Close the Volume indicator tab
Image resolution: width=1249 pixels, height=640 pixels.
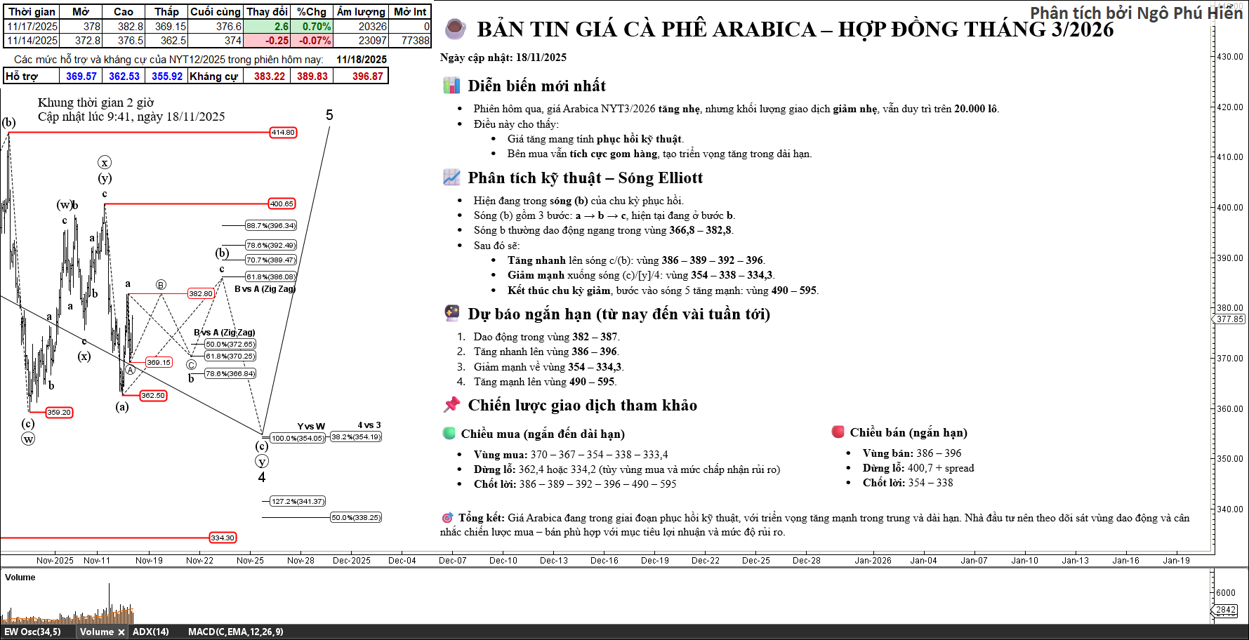tap(121, 632)
